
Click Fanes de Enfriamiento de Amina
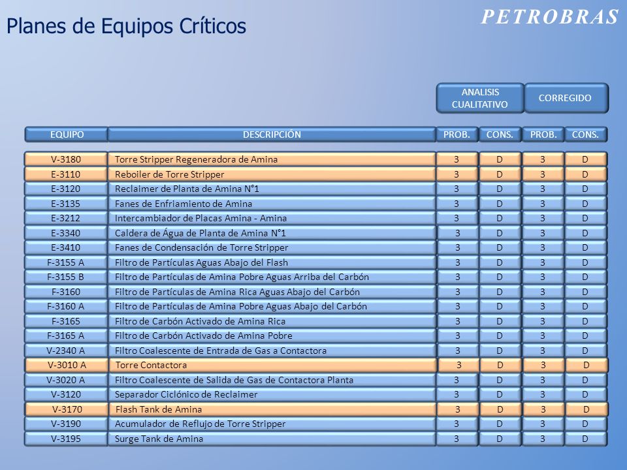272,204
